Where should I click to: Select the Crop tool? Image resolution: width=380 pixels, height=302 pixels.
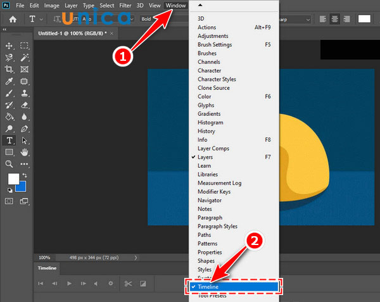coord(9,69)
